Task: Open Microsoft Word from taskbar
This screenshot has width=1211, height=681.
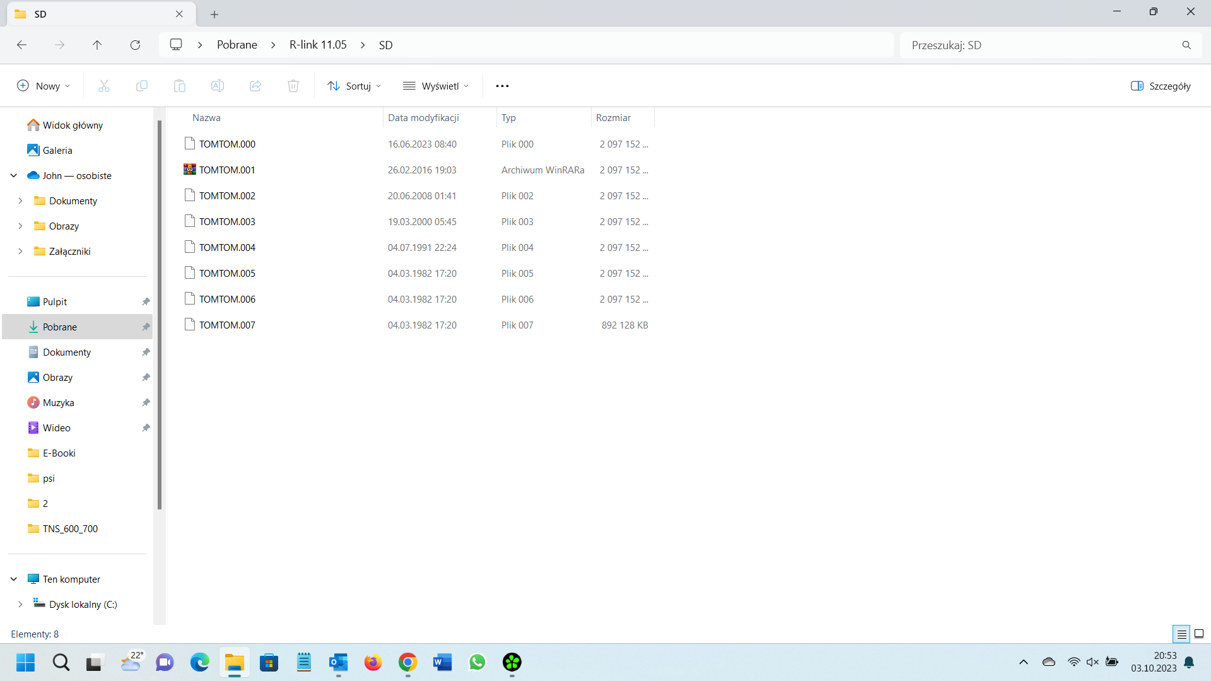Action: (x=443, y=662)
